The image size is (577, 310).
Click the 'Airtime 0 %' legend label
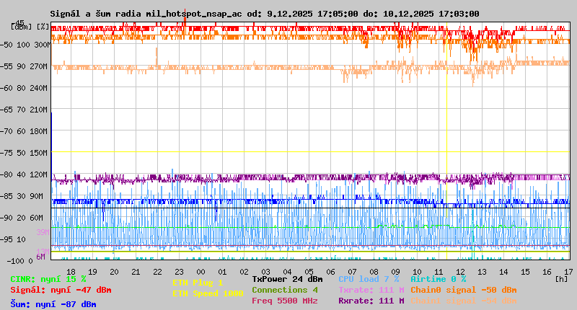point(439,279)
